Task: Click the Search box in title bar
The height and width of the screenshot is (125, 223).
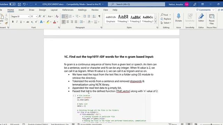Action: 136,4
